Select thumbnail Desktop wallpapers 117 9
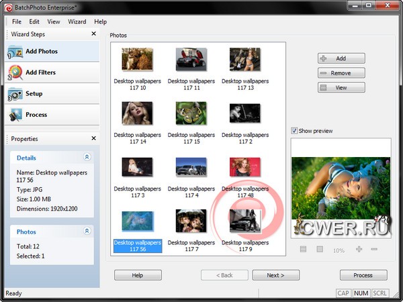403x302 pixels. pos(245,221)
